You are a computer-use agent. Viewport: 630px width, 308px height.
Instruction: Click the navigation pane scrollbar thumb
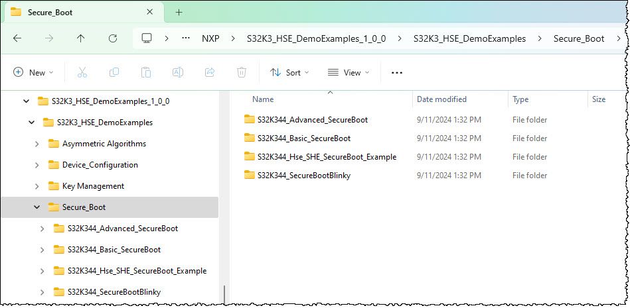pyautogui.click(x=224, y=294)
